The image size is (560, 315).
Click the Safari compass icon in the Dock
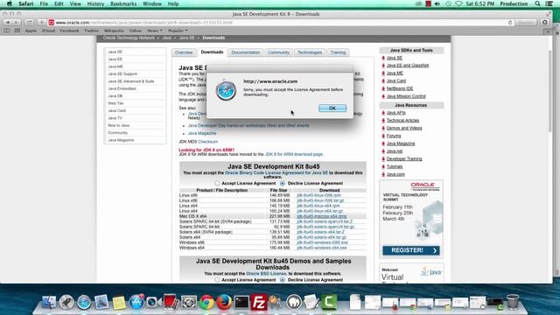click(84, 302)
